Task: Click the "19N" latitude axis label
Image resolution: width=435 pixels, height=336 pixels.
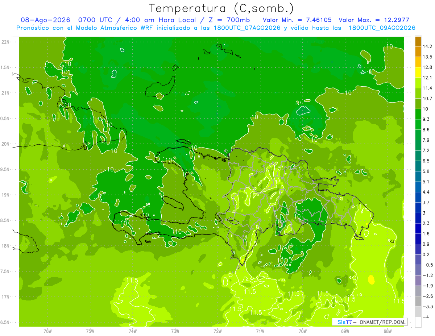Action: tap(6, 195)
